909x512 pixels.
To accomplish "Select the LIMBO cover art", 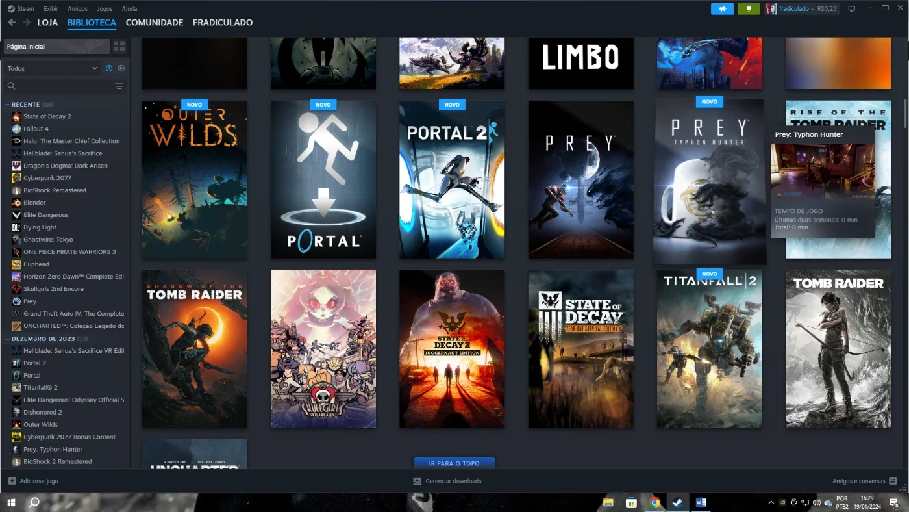I will point(580,63).
